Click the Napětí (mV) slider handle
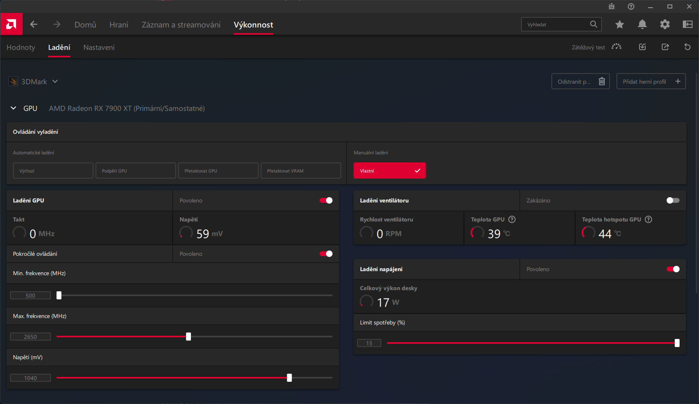This screenshot has height=404, width=699. tap(289, 378)
